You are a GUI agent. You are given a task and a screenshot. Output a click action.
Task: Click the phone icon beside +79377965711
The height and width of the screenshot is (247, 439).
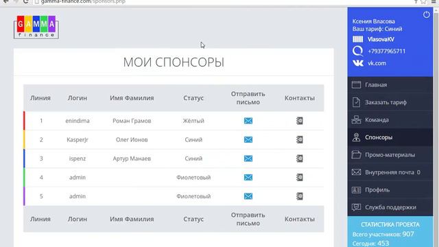(357, 51)
